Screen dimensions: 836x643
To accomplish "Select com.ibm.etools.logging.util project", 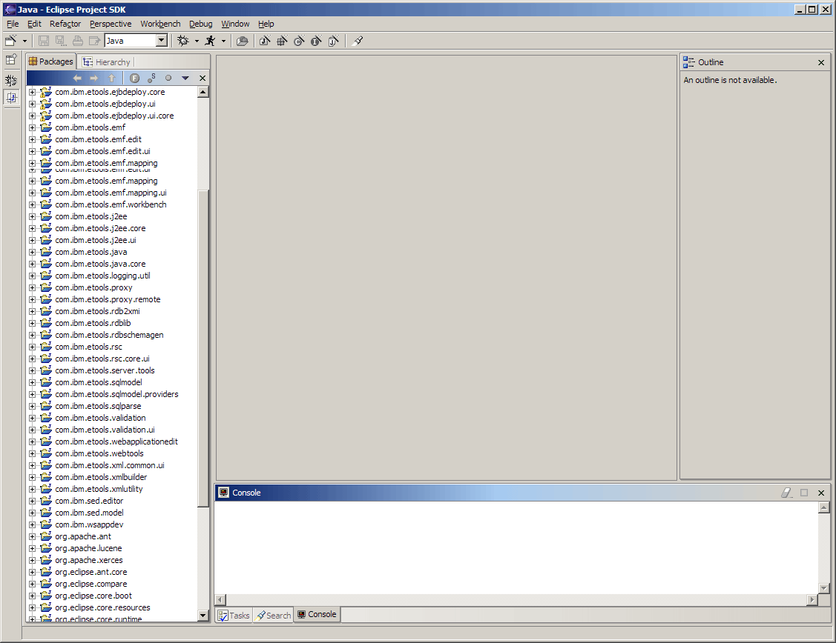I will (102, 276).
